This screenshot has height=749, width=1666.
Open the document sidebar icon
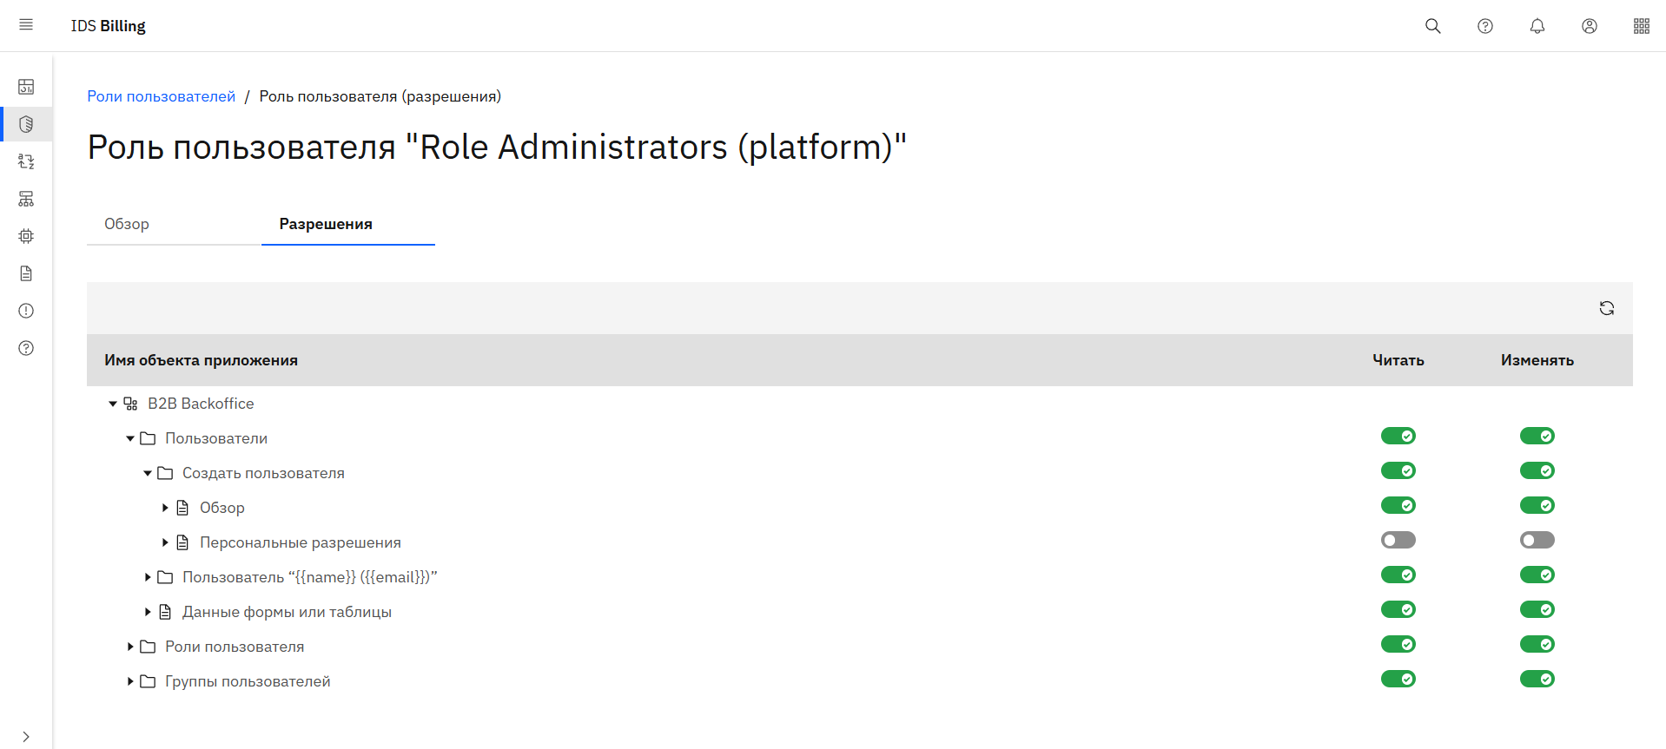tap(26, 273)
